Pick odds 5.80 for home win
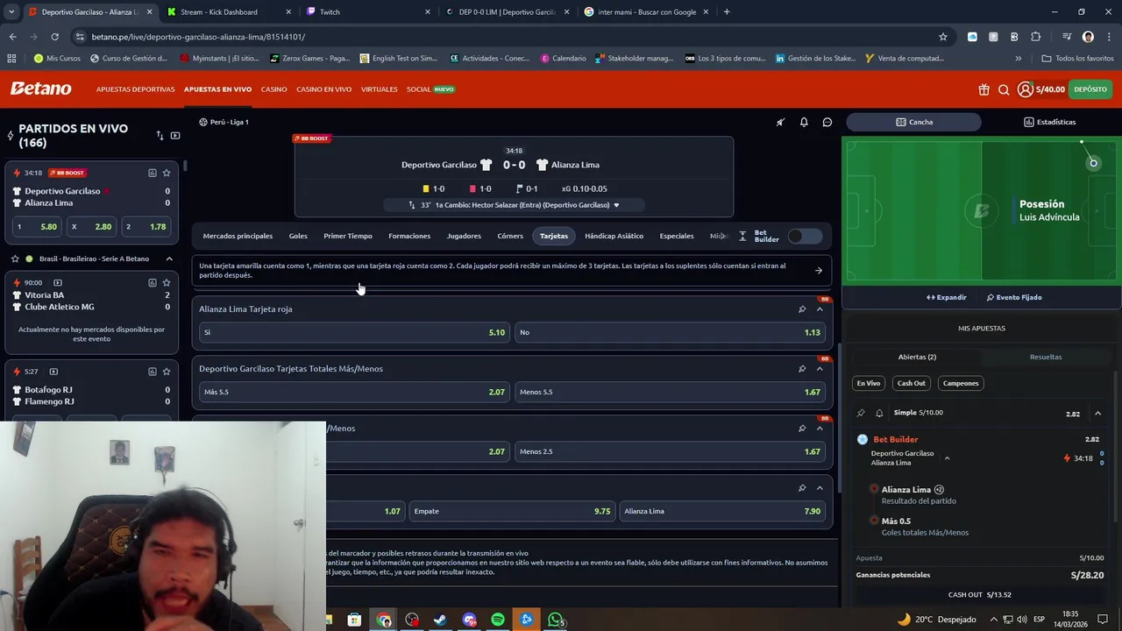This screenshot has height=631, width=1122. click(37, 227)
